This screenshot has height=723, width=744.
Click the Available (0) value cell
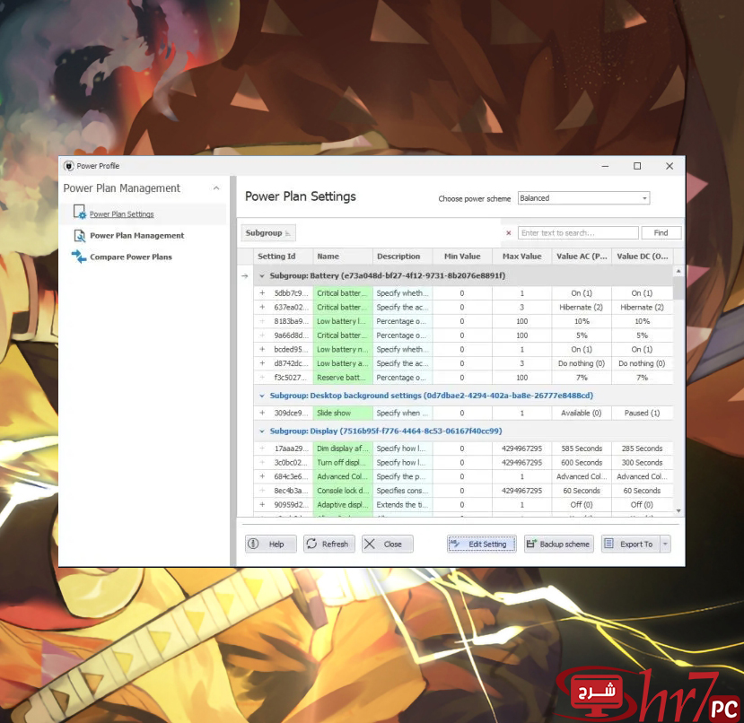582,414
